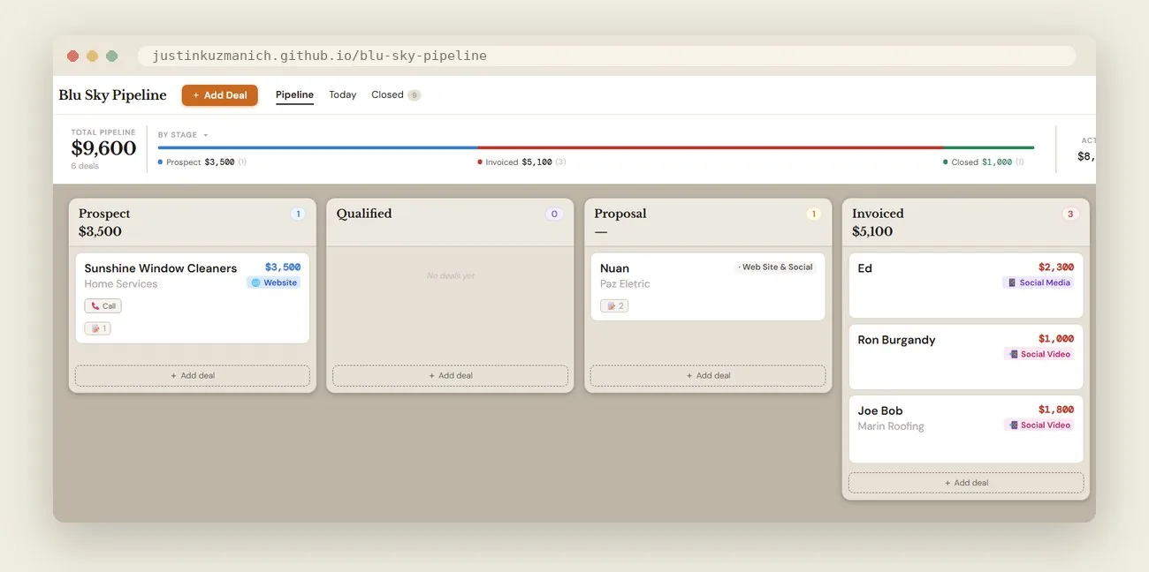
Task: Select Social Media tag icon on Ed card
Action: (1012, 283)
